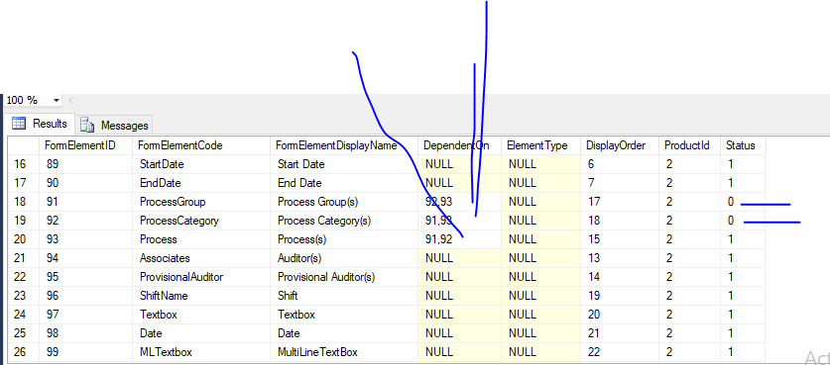This screenshot has height=365, width=830.
Task: Select row header 18
Action: point(23,202)
